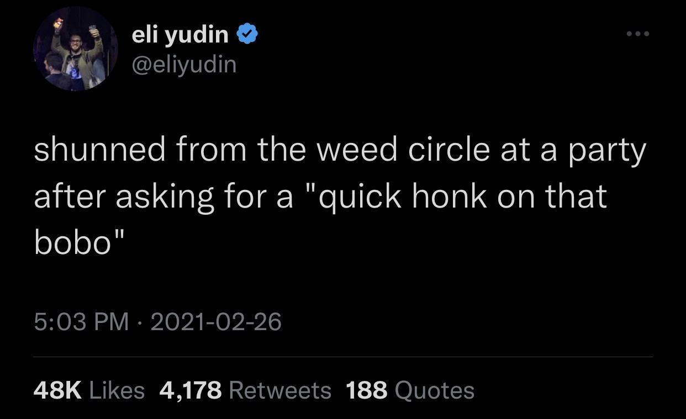Select the 48K Likes count
This screenshot has width=686, height=419.
tap(56, 390)
